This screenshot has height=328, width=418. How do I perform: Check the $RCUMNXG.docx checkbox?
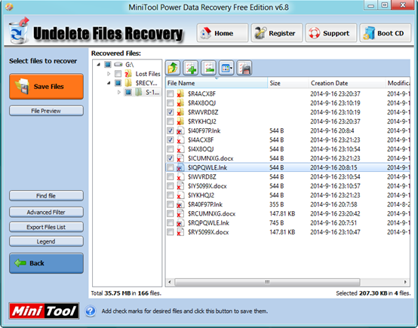pyautogui.click(x=170, y=213)
